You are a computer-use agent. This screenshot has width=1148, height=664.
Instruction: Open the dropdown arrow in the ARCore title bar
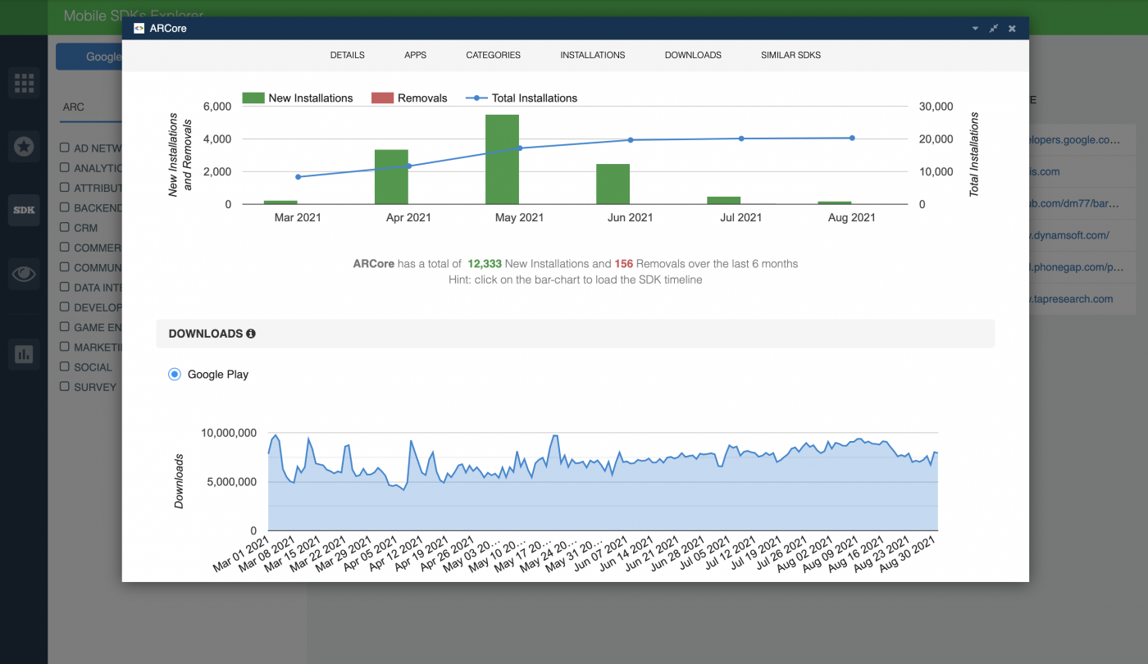974,27
